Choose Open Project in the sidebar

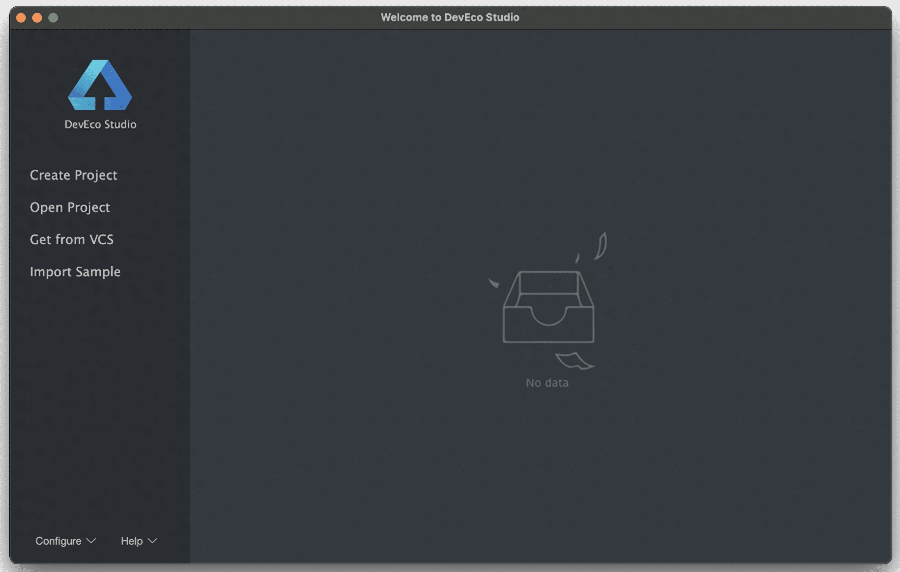click(x=70, y=207)
